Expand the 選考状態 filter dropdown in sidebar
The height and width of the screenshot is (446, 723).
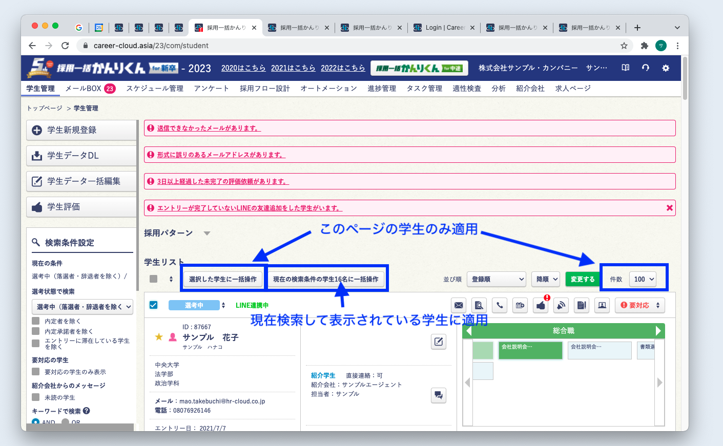[82, 307]
